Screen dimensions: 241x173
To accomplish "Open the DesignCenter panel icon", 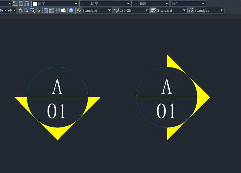I will pos(52,10).
